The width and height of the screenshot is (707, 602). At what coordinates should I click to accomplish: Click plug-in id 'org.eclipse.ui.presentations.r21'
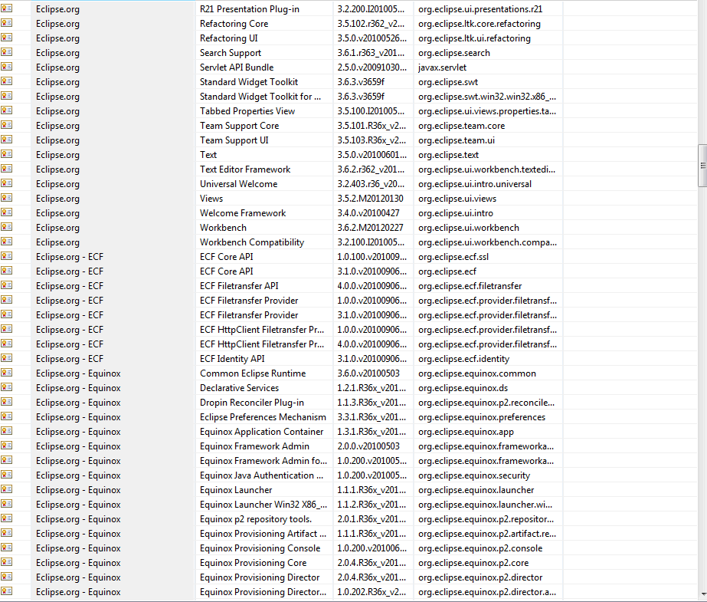click(x=480, y=9)
